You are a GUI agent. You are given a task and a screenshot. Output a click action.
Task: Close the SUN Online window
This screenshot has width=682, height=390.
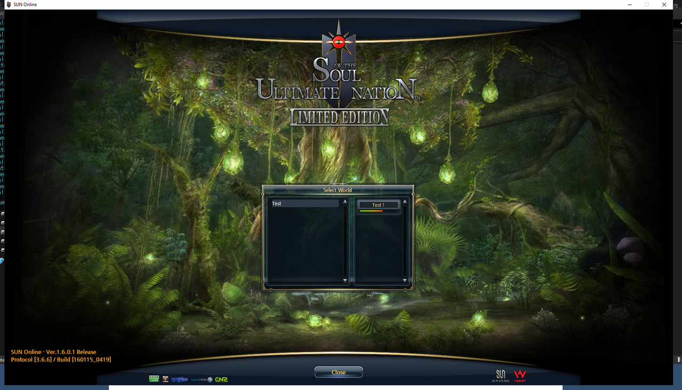[x=664, y=4]
